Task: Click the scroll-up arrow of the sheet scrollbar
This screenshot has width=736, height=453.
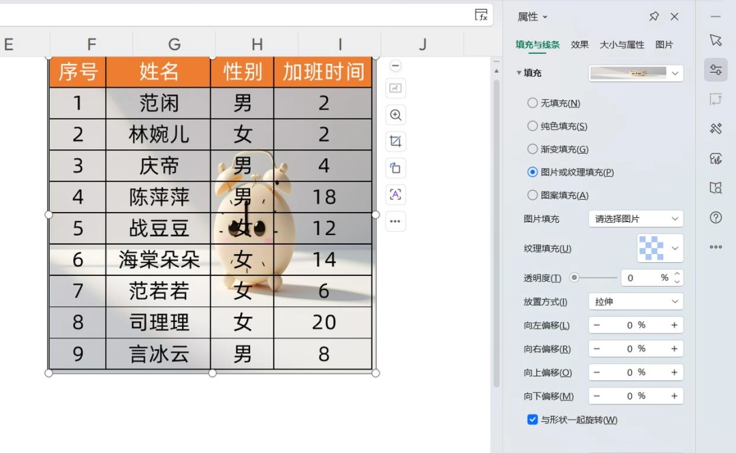Action: pos(497,71)
